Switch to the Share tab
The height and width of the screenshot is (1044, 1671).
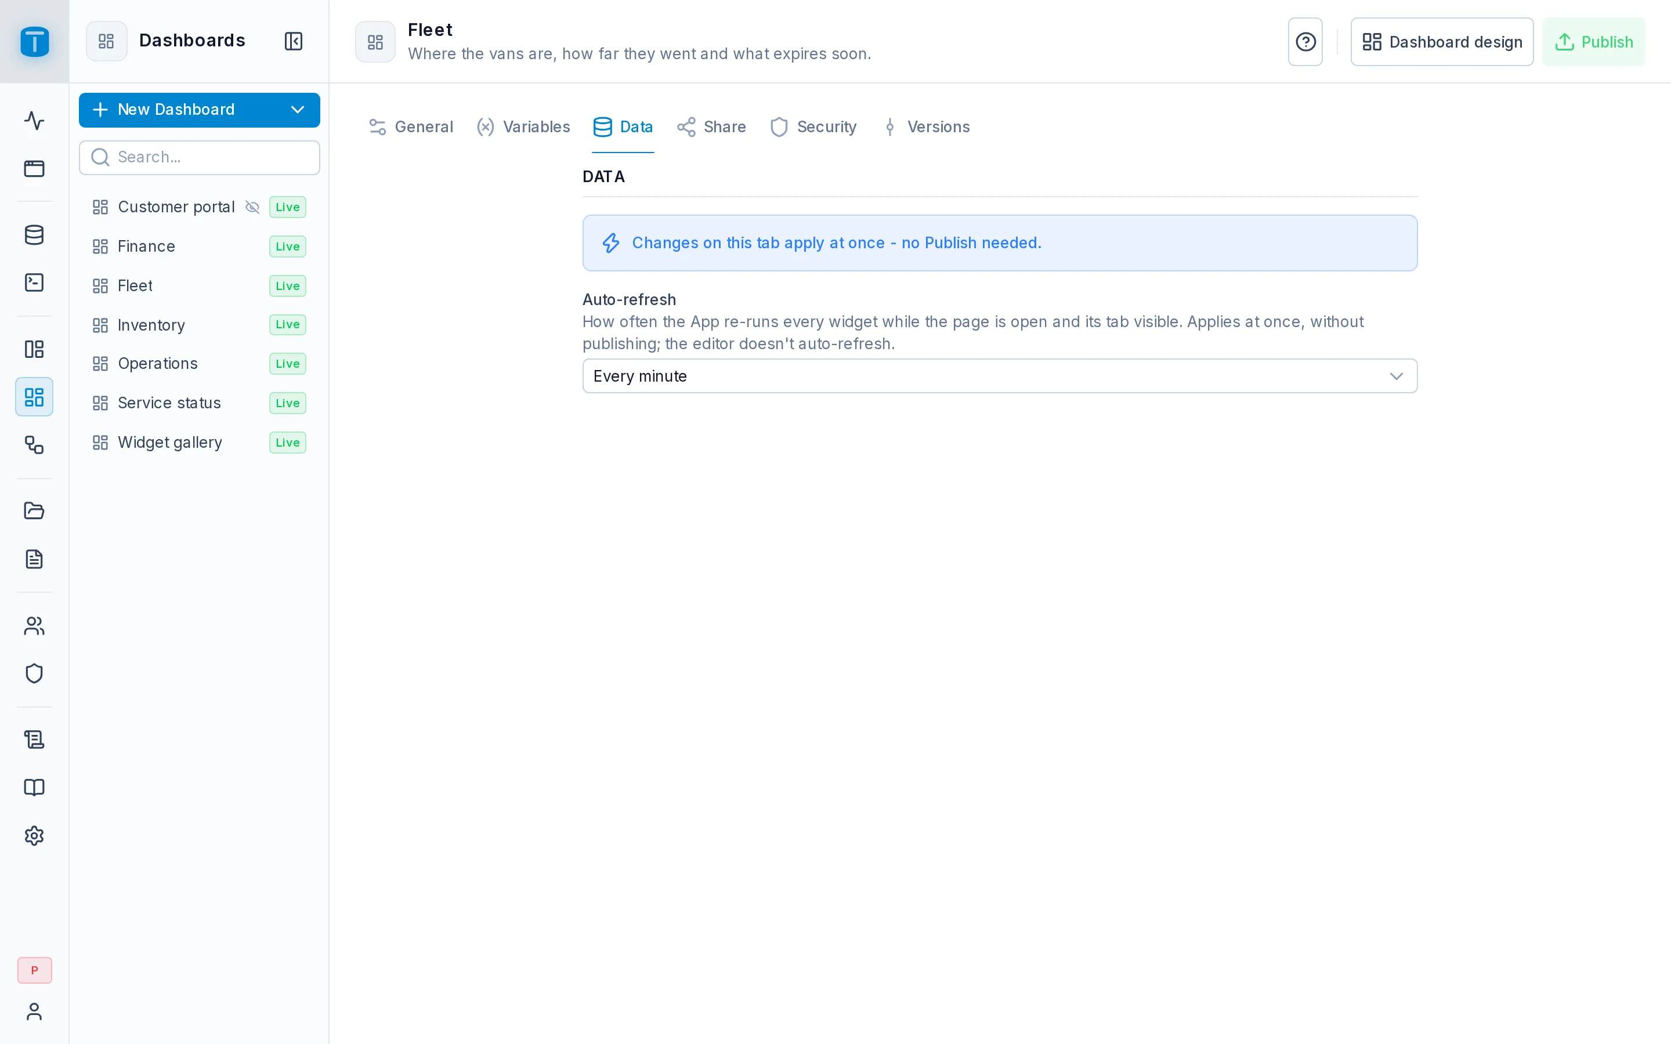click(x=711, y=127)
